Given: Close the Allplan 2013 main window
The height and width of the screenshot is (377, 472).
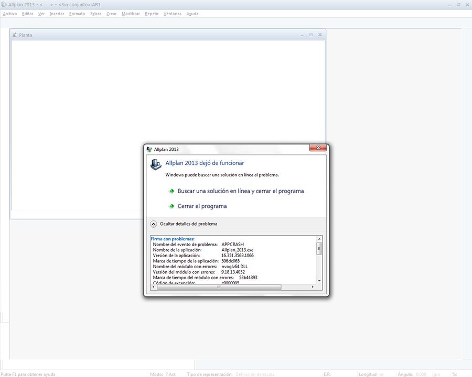Looking at the screenshot, I should click(467, 5).
